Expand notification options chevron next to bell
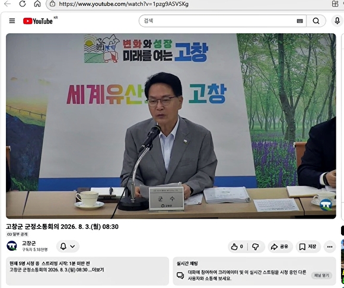 point(72,247)
